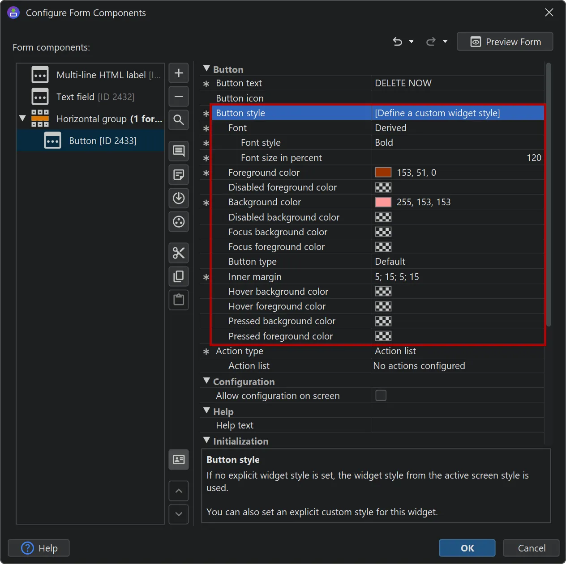
Task: Remove the selected form component
Action: 179,97
